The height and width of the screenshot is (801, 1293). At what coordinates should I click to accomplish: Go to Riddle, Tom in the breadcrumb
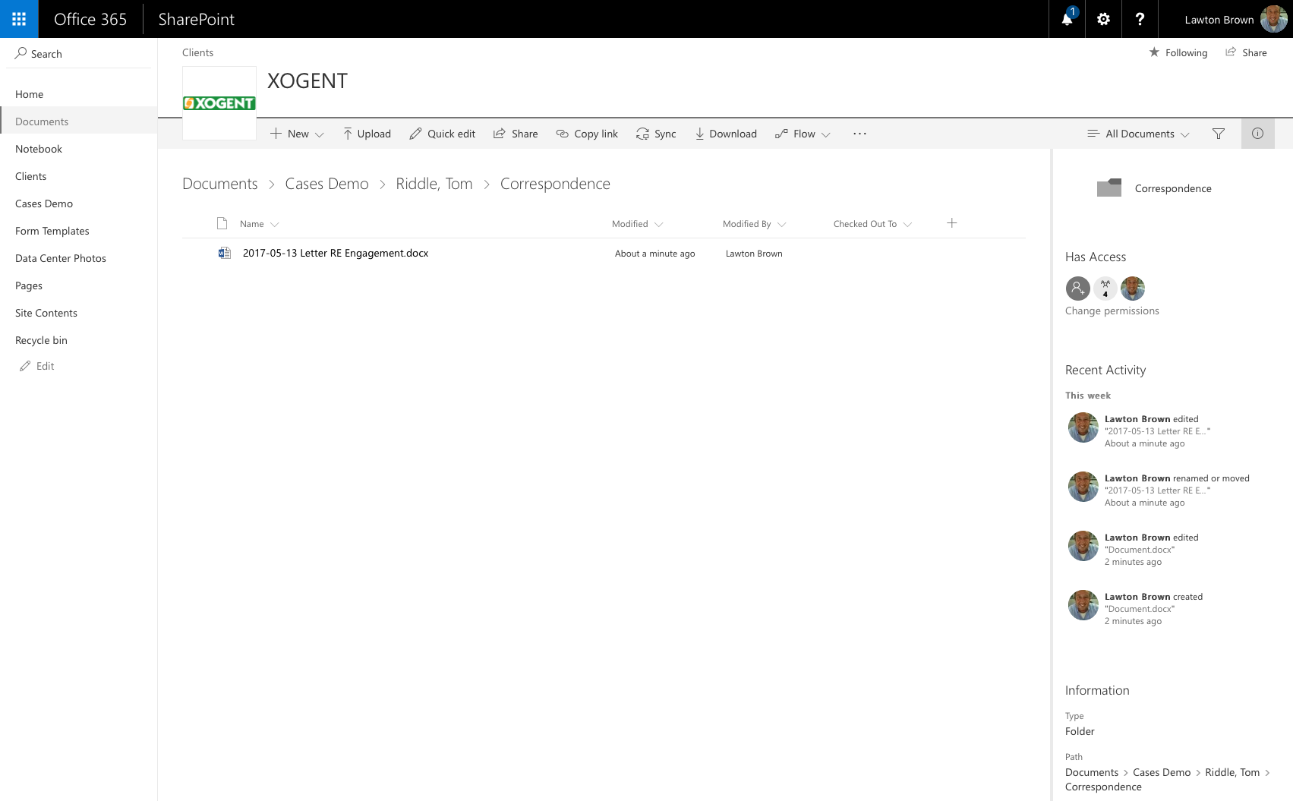[434, 184]
